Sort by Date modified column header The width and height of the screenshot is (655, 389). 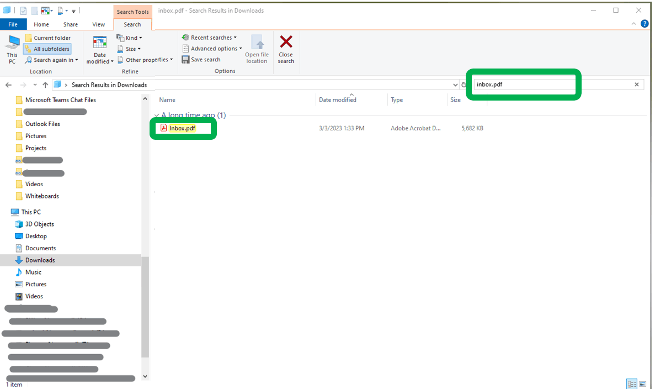(x=338, y=99)
